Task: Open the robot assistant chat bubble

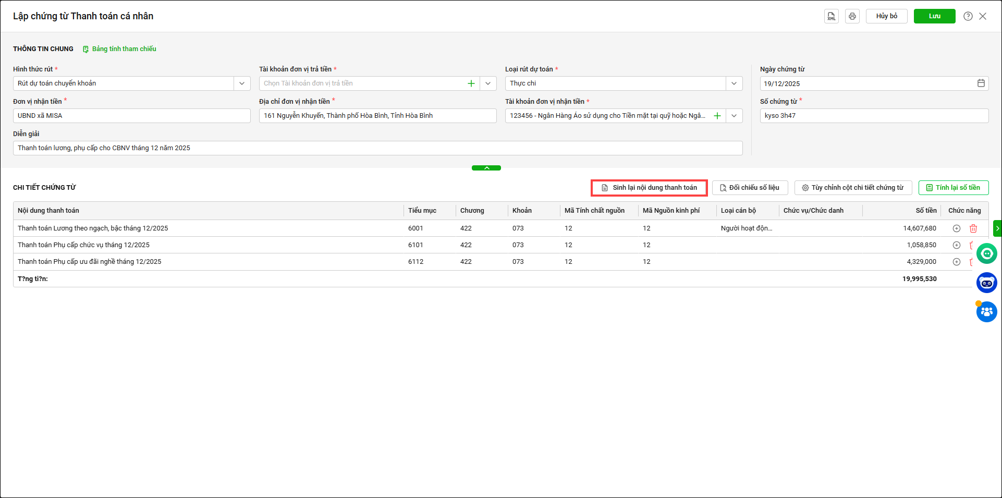Action: (x=986, y=283)
